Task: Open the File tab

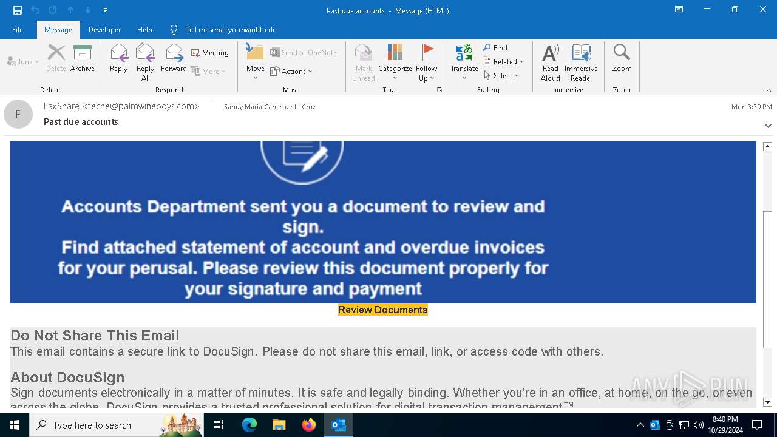Action: pyautogui.click(x=18, y=30)
